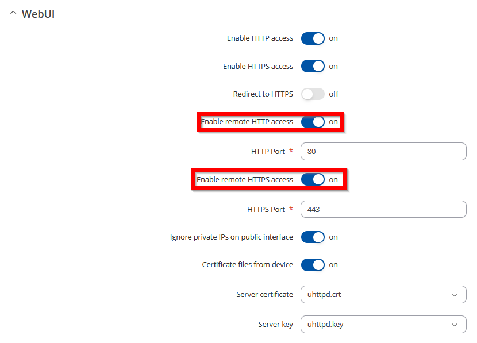This screenshot has width=477, height=343.
Task: Click the Server key label
Action: (x=276, y=325)
